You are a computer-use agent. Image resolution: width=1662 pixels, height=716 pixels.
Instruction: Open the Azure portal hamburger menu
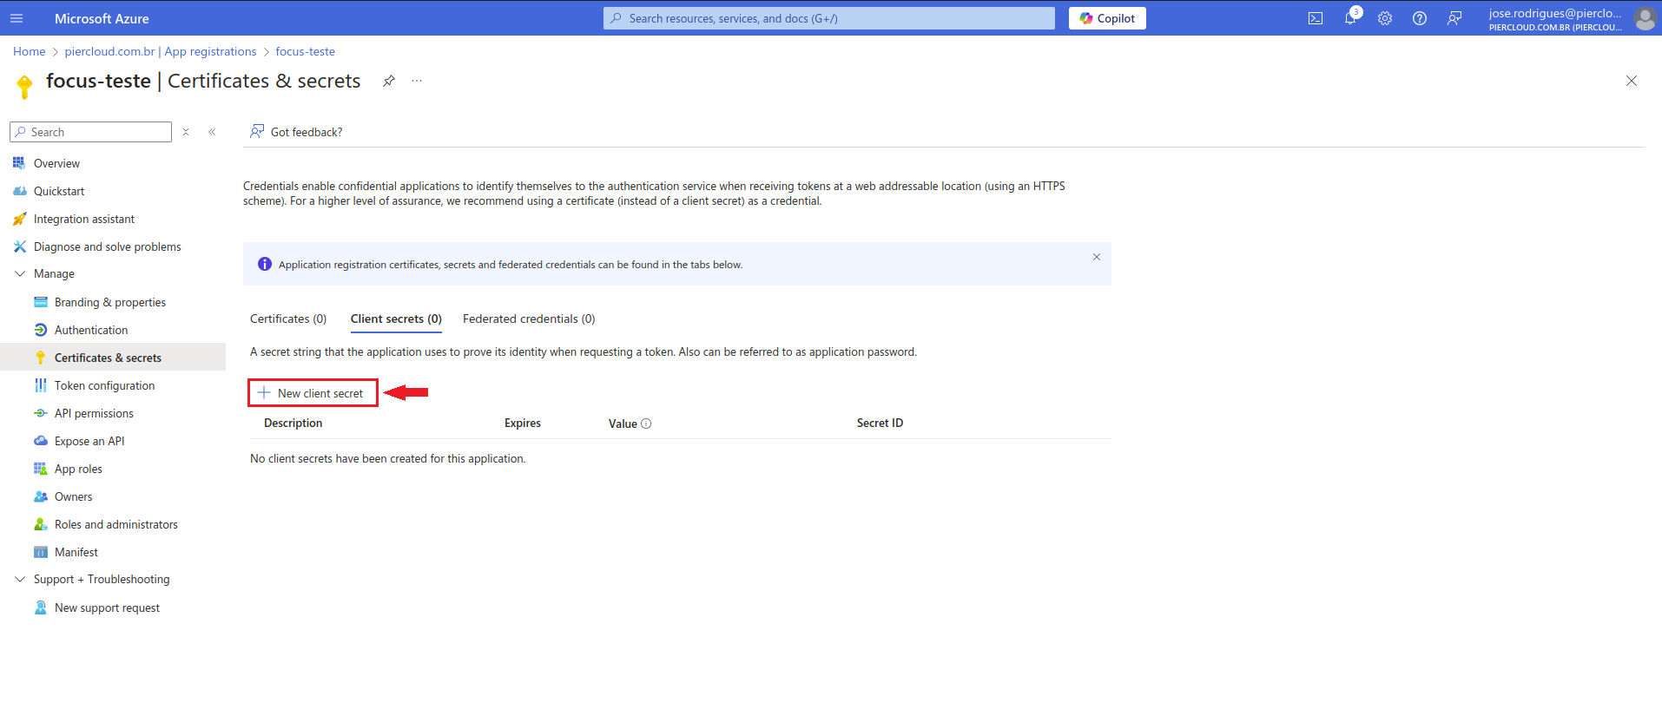pos(16,18)
